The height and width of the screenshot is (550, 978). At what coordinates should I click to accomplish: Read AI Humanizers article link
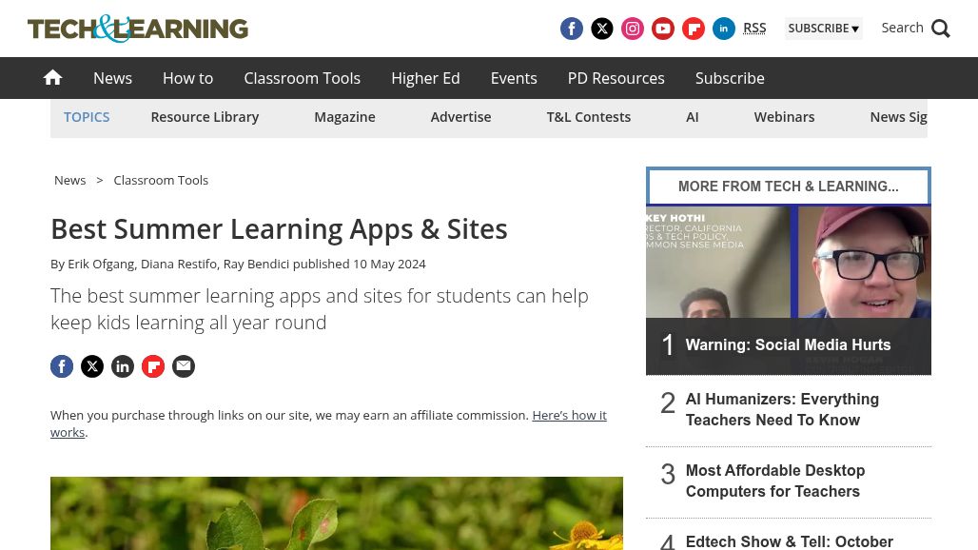point(782,410)
